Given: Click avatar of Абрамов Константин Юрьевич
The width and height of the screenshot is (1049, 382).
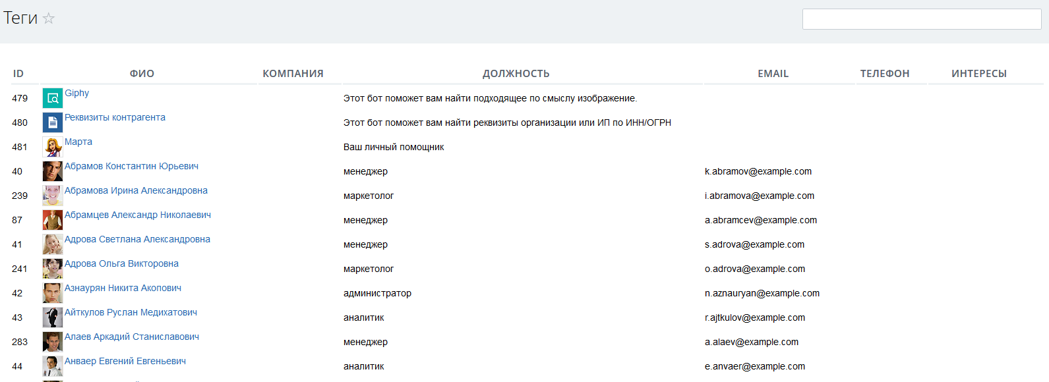Looking at the screenshot, I should tap(53, 171).
